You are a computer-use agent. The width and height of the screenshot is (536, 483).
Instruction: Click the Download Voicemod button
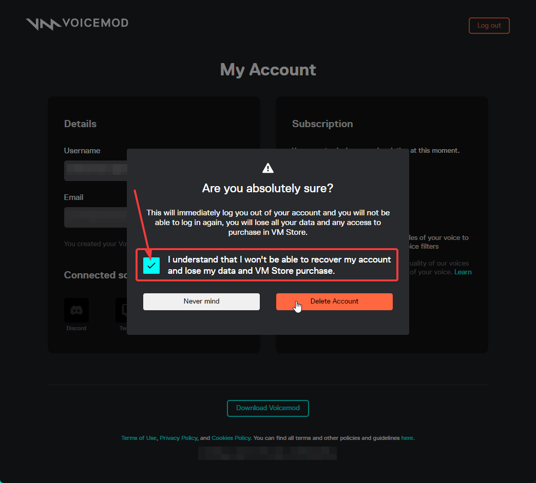pyautogui.click(x=267, y=408)
